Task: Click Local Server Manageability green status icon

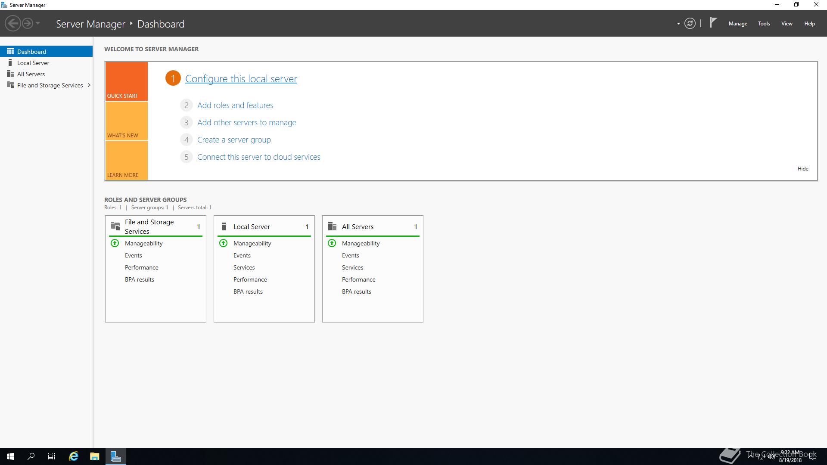Action: click(x=224, y=243)
